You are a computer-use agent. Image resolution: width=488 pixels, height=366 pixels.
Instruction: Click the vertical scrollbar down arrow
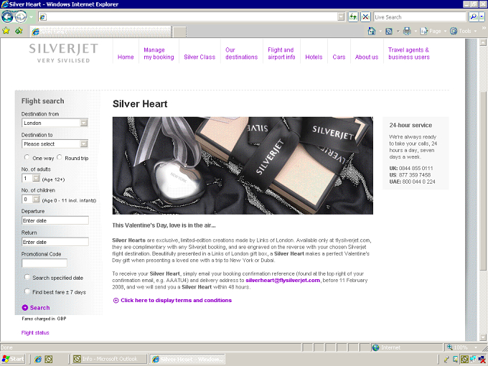pyautogui.click(x=483, y=337)
